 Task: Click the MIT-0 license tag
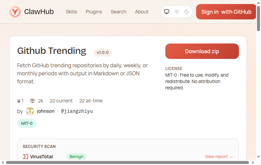tap(27, 123)
